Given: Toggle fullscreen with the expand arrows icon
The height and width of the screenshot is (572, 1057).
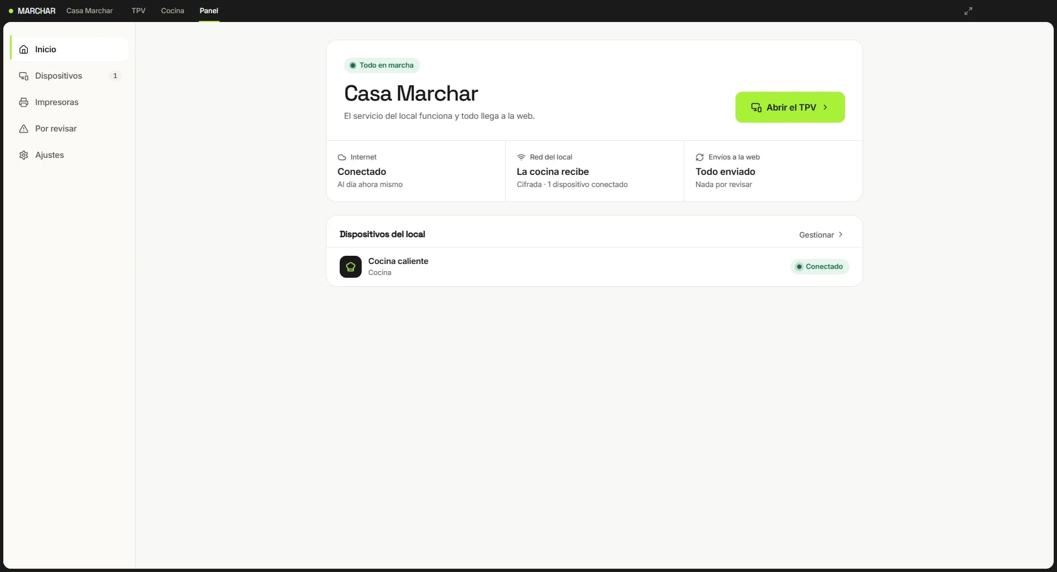Looking at the screenshot, I should tap(968, 11).
